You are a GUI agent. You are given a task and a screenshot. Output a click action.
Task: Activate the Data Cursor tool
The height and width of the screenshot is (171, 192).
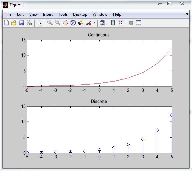coord(81,23)
